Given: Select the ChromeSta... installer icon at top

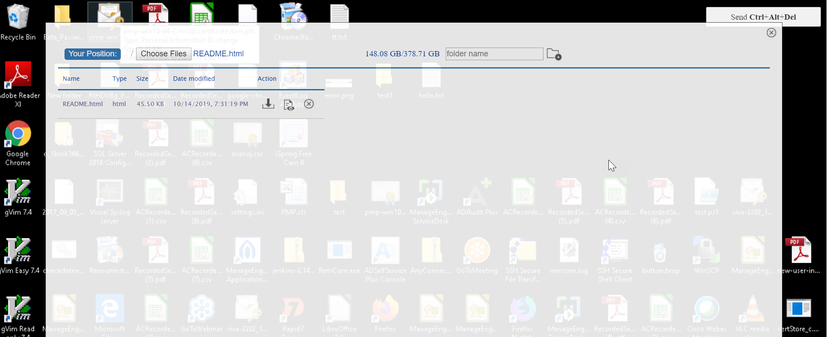Looking at the screenshot, I should pos(293,22).
